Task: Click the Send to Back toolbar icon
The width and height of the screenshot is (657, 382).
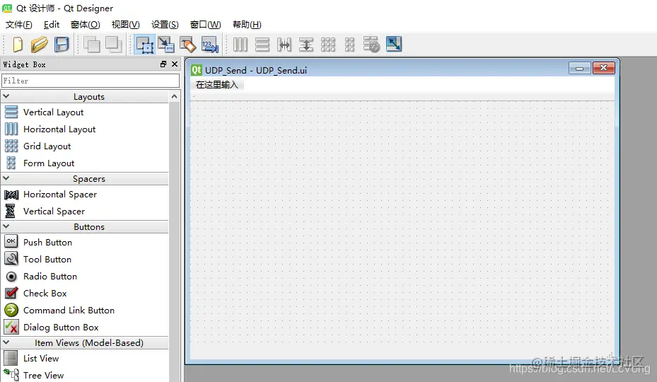Action: 92,44
